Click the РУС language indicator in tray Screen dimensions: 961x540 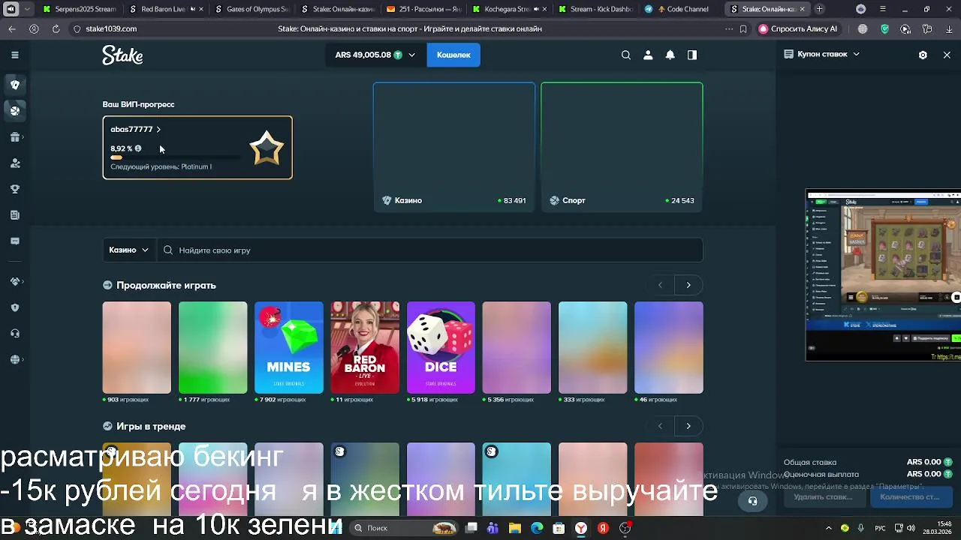coord(881,528)
